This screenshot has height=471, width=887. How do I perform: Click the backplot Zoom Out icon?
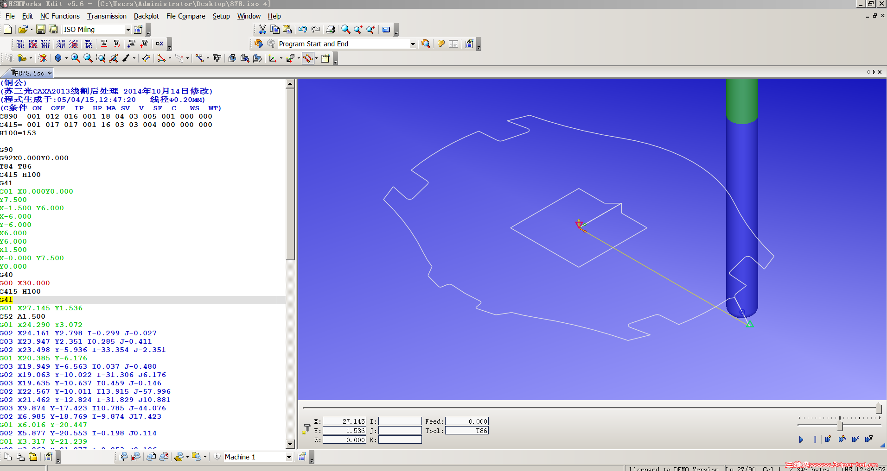coord(88,58)
